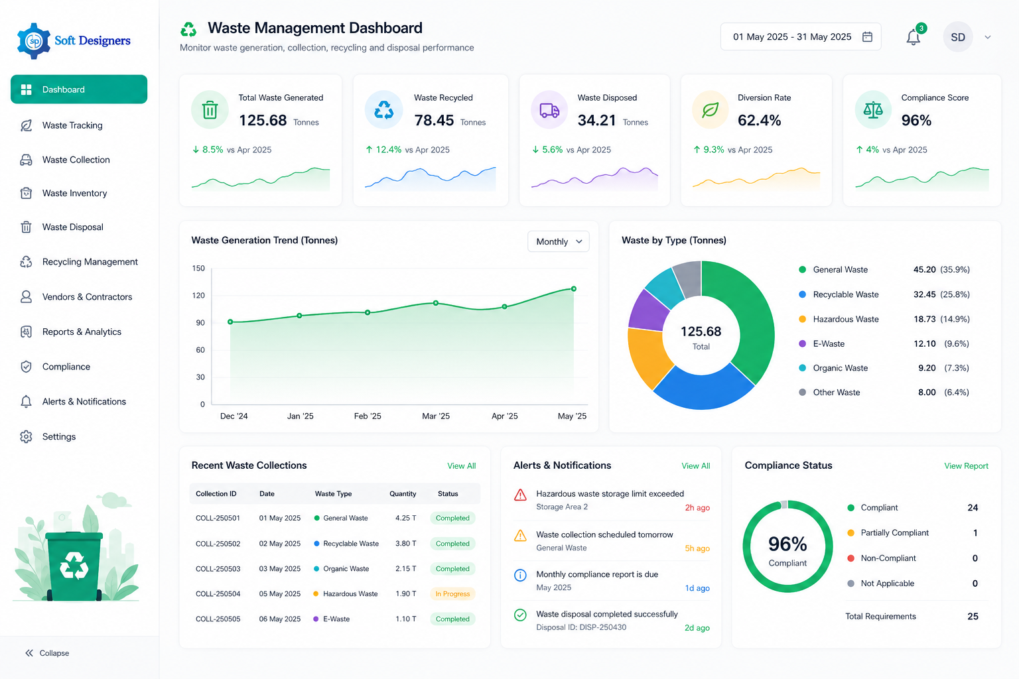Click the calendar icon in date range

867,36
